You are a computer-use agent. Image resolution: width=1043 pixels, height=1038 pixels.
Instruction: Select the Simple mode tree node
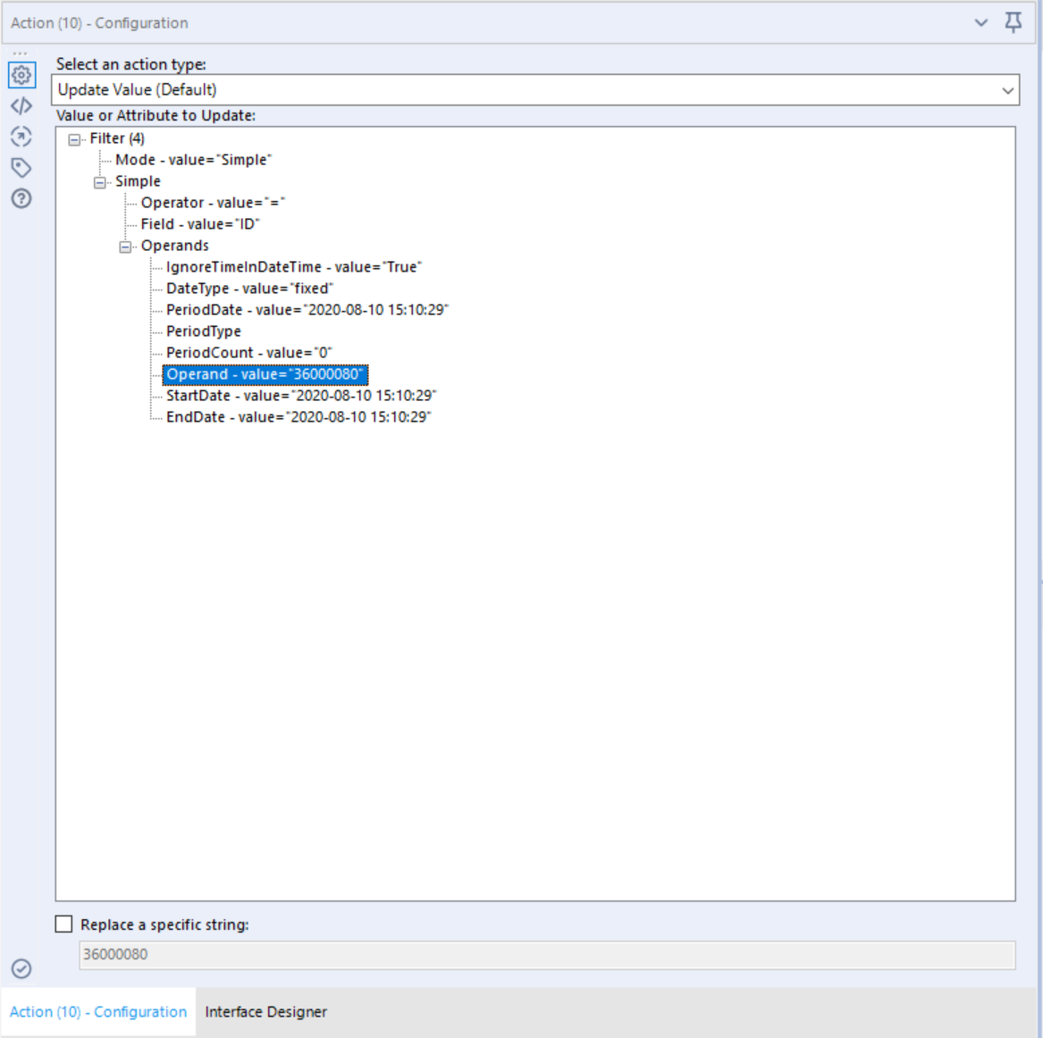click(x=139, y=180)
